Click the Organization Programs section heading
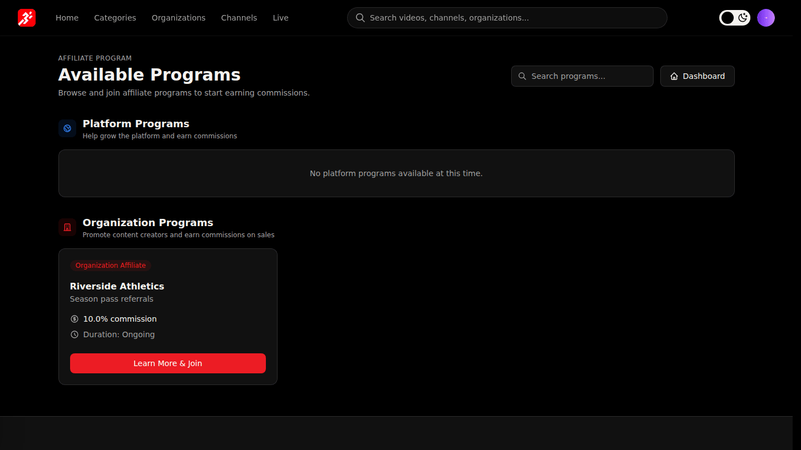Image resolution: width=801 pixels, height=450 pixels. 148,223
